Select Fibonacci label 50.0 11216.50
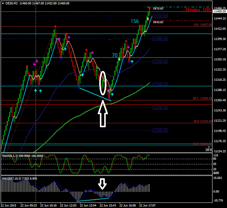Screen dimensions: 227x208 pyautogui.click(x=203, y=121)
